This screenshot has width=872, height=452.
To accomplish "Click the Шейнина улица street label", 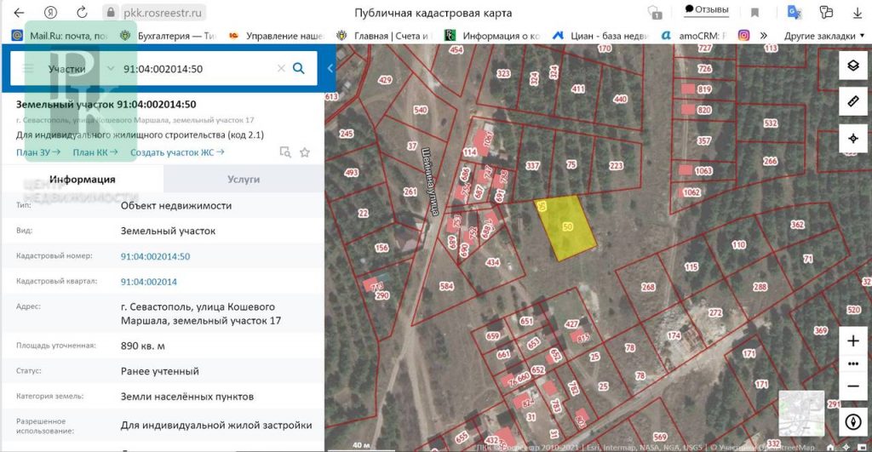I will click(430, 181).
